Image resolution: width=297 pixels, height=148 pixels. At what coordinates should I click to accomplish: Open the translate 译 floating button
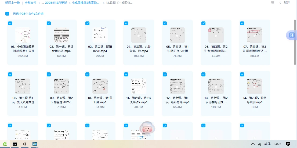pos(292,35)
